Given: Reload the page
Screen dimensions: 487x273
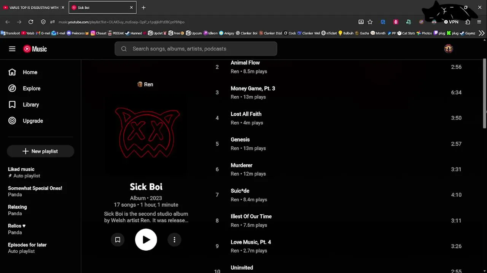Looking at the screenshot, I should (x=31, y=22).
